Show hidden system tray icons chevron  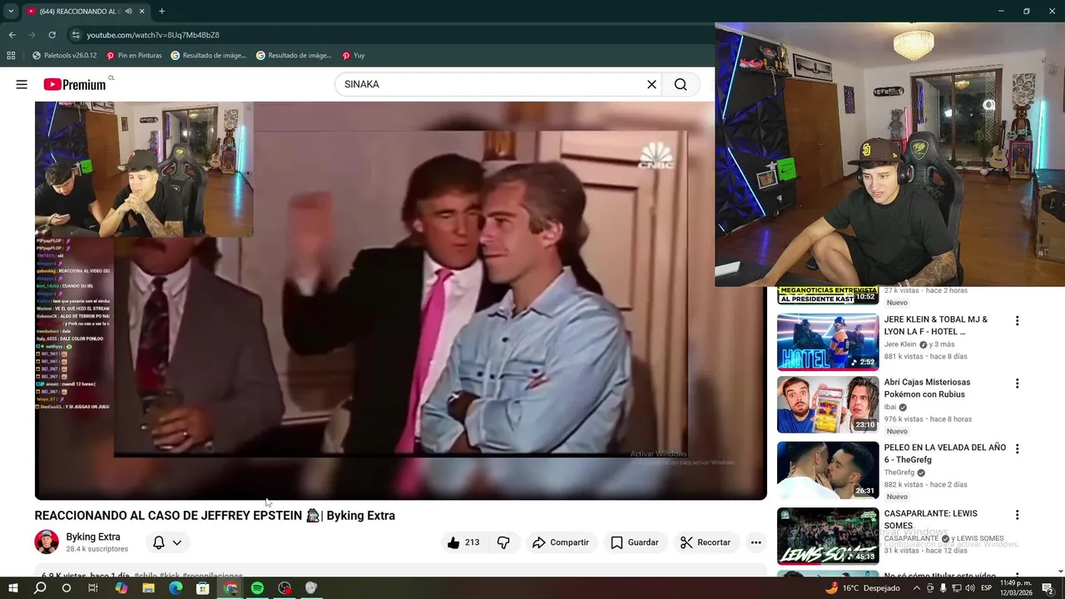coord(917,588)
